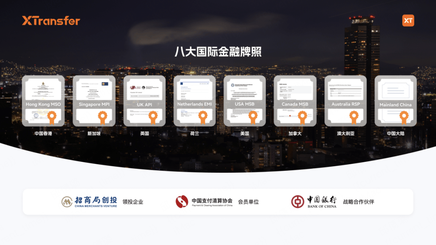The image size is (436, 245).
Task: Click the ribbon badge on Mainland China card
Action: point(404,117)
